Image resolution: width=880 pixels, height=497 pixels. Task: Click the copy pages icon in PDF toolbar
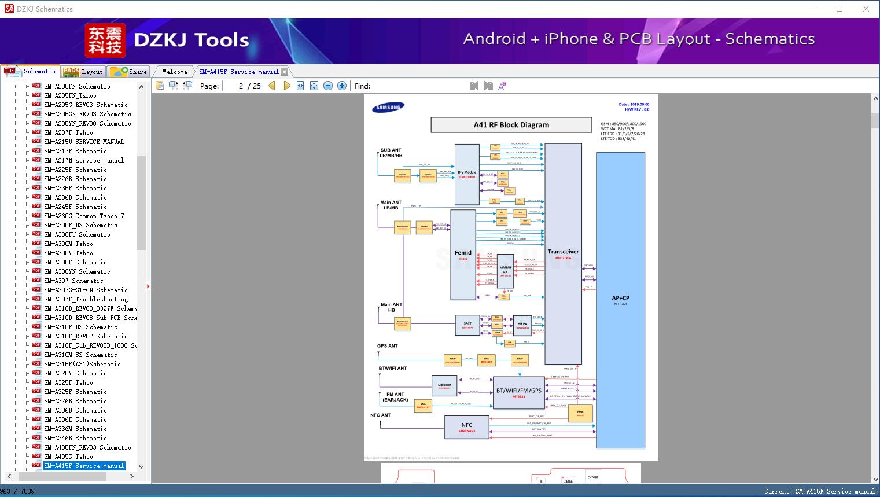click(160, 86)
